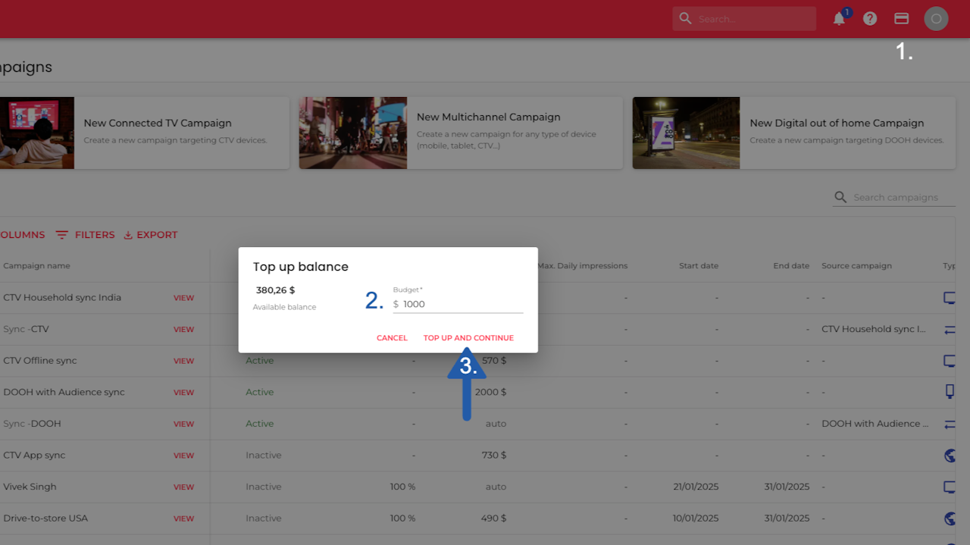Click the TV type icon in CTV Offline sync row
This screenshot has width=970, height=545.
point(950,361)
